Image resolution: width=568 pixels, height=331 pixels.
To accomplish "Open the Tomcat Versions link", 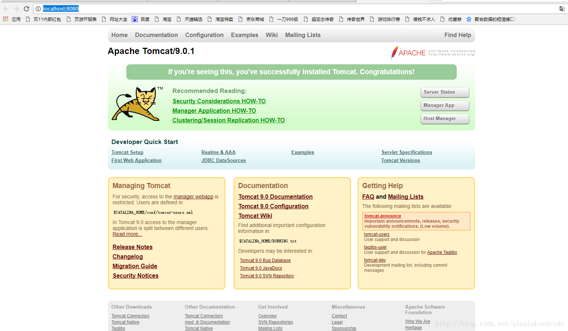I will tap(401, 161).
